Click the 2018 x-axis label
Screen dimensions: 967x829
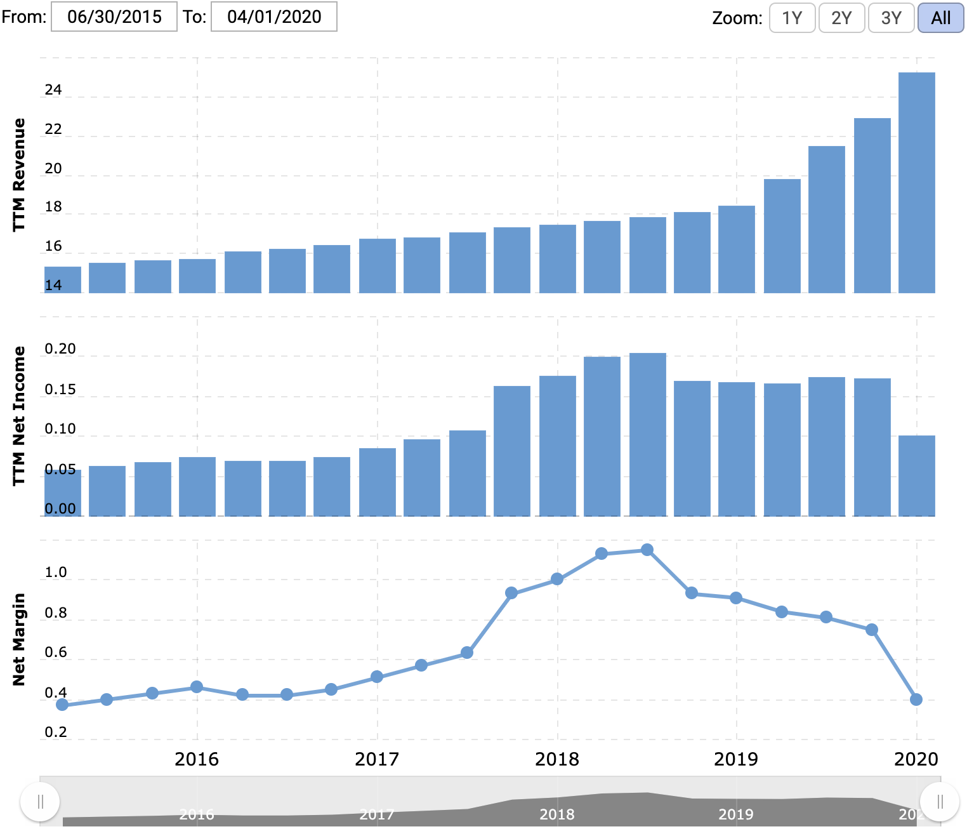pyautogui.click(x=557, y=759)
